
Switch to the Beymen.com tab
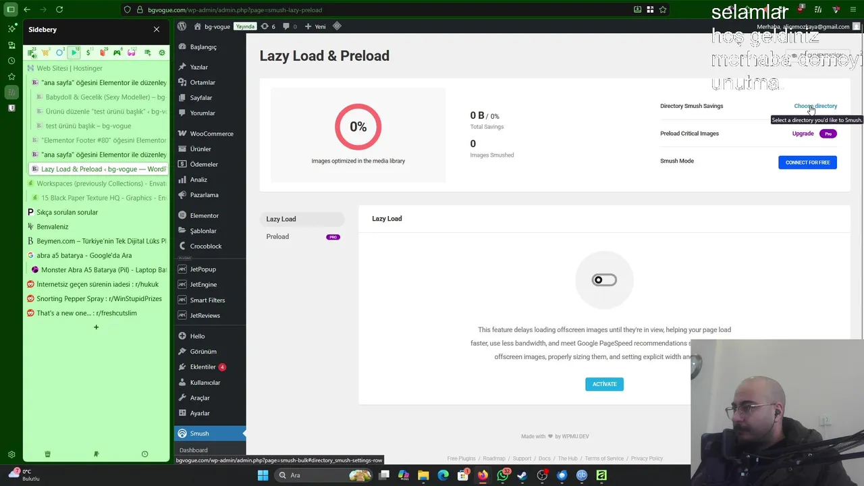click(97, 241)
